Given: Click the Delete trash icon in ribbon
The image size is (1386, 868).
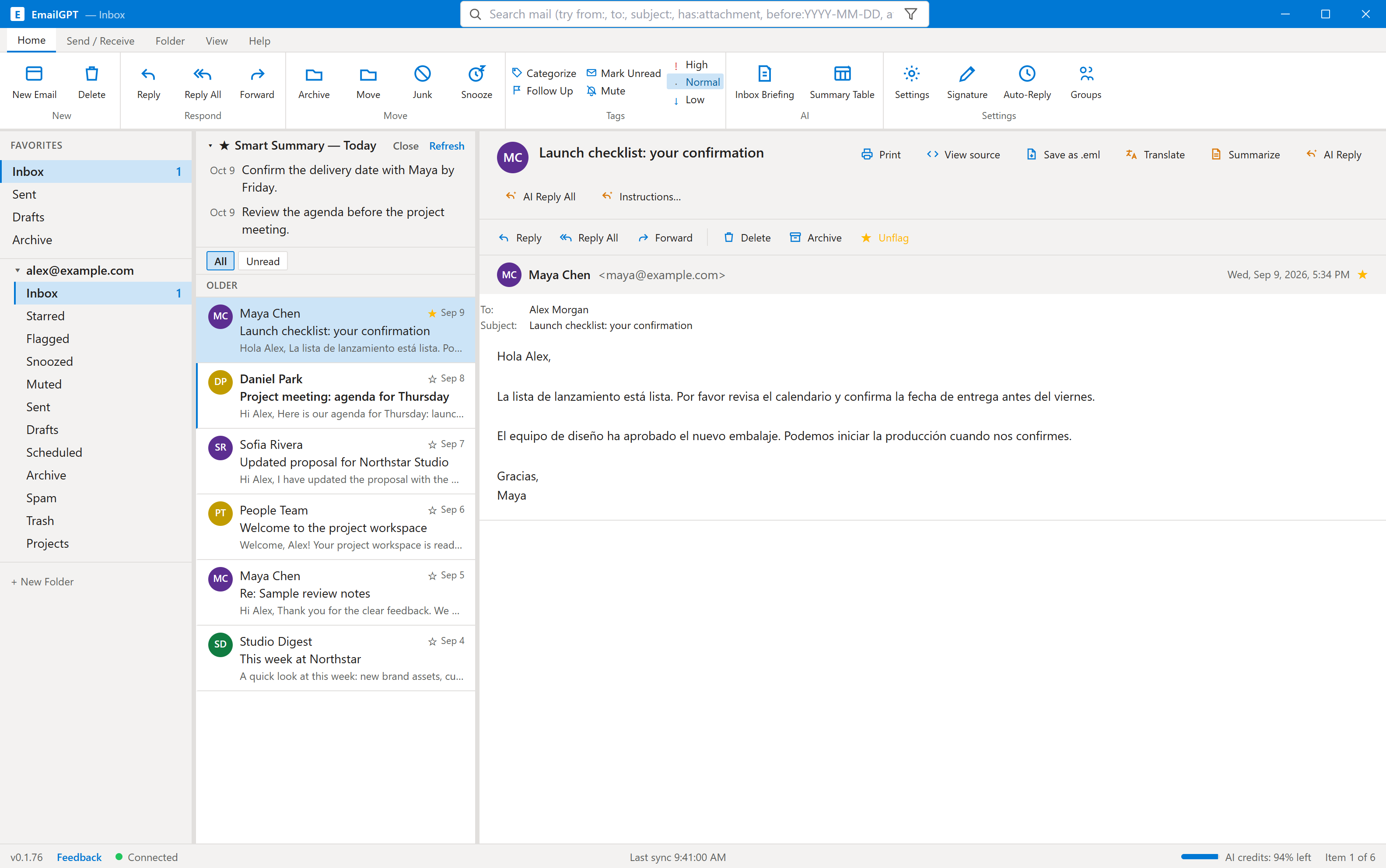Looking at the screenshot, I should 92,73.
